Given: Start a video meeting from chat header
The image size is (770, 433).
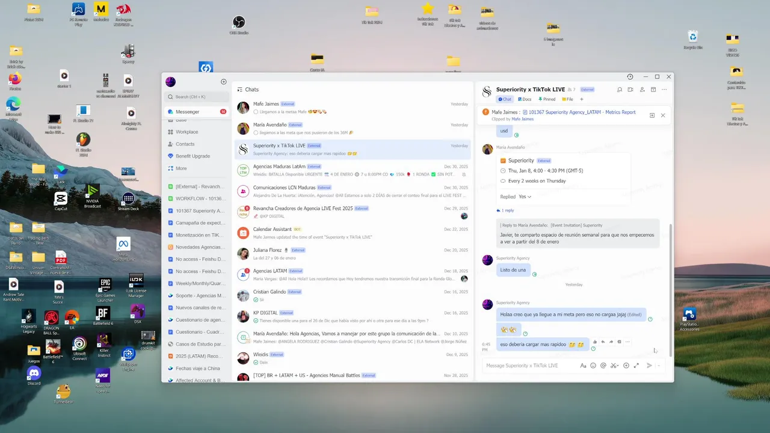Looking at the screenshot, I should tap(630, 90).
